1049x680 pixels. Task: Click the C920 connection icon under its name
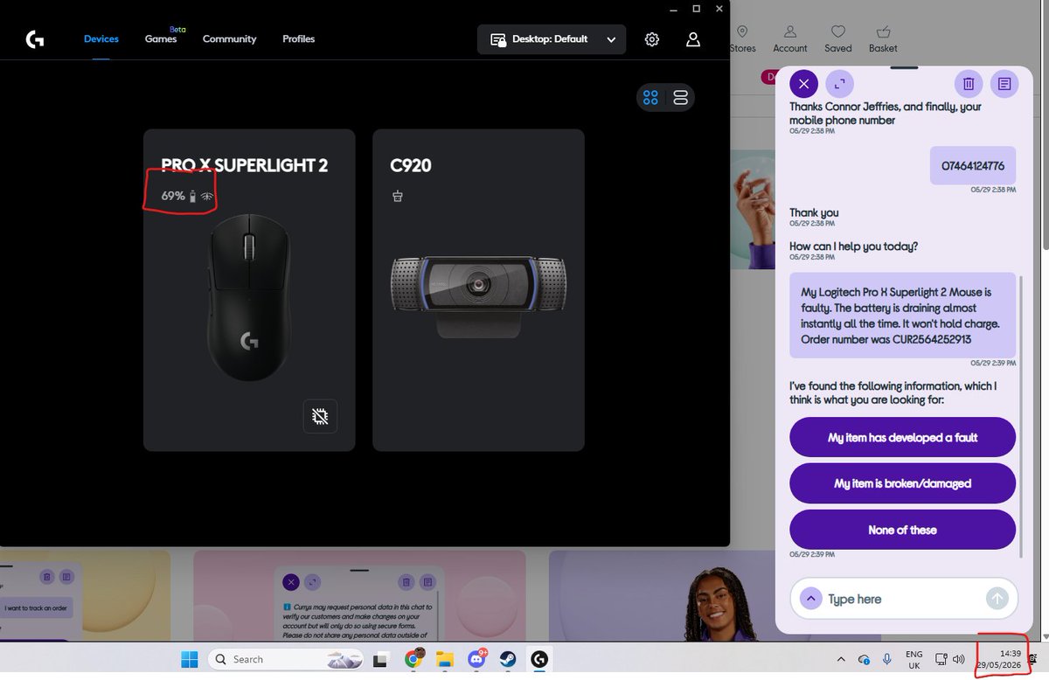[x=398, y=197]
